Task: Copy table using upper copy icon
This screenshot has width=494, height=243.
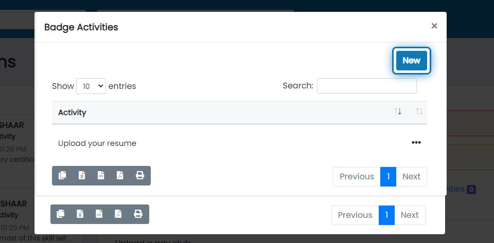Action: pyautogui.click(x=62, y=175)
